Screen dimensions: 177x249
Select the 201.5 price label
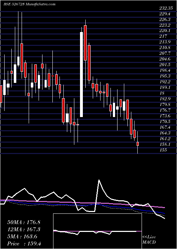pos(165,65)
